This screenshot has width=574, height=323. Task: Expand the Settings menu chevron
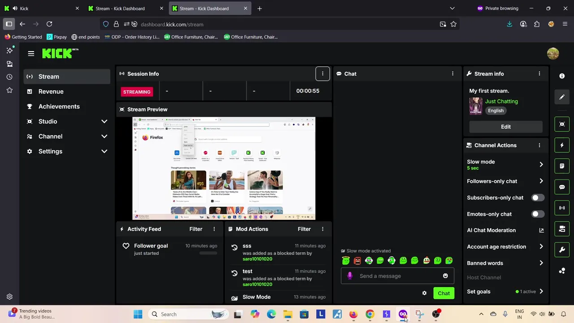pyautogui.click(x=104, y=152)
